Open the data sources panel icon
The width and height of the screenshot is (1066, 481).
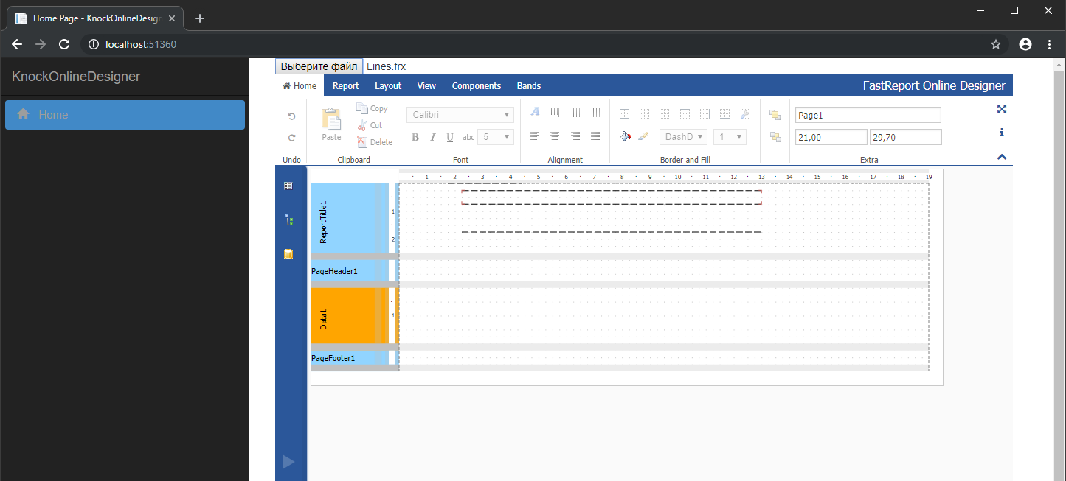pos(288,254)
